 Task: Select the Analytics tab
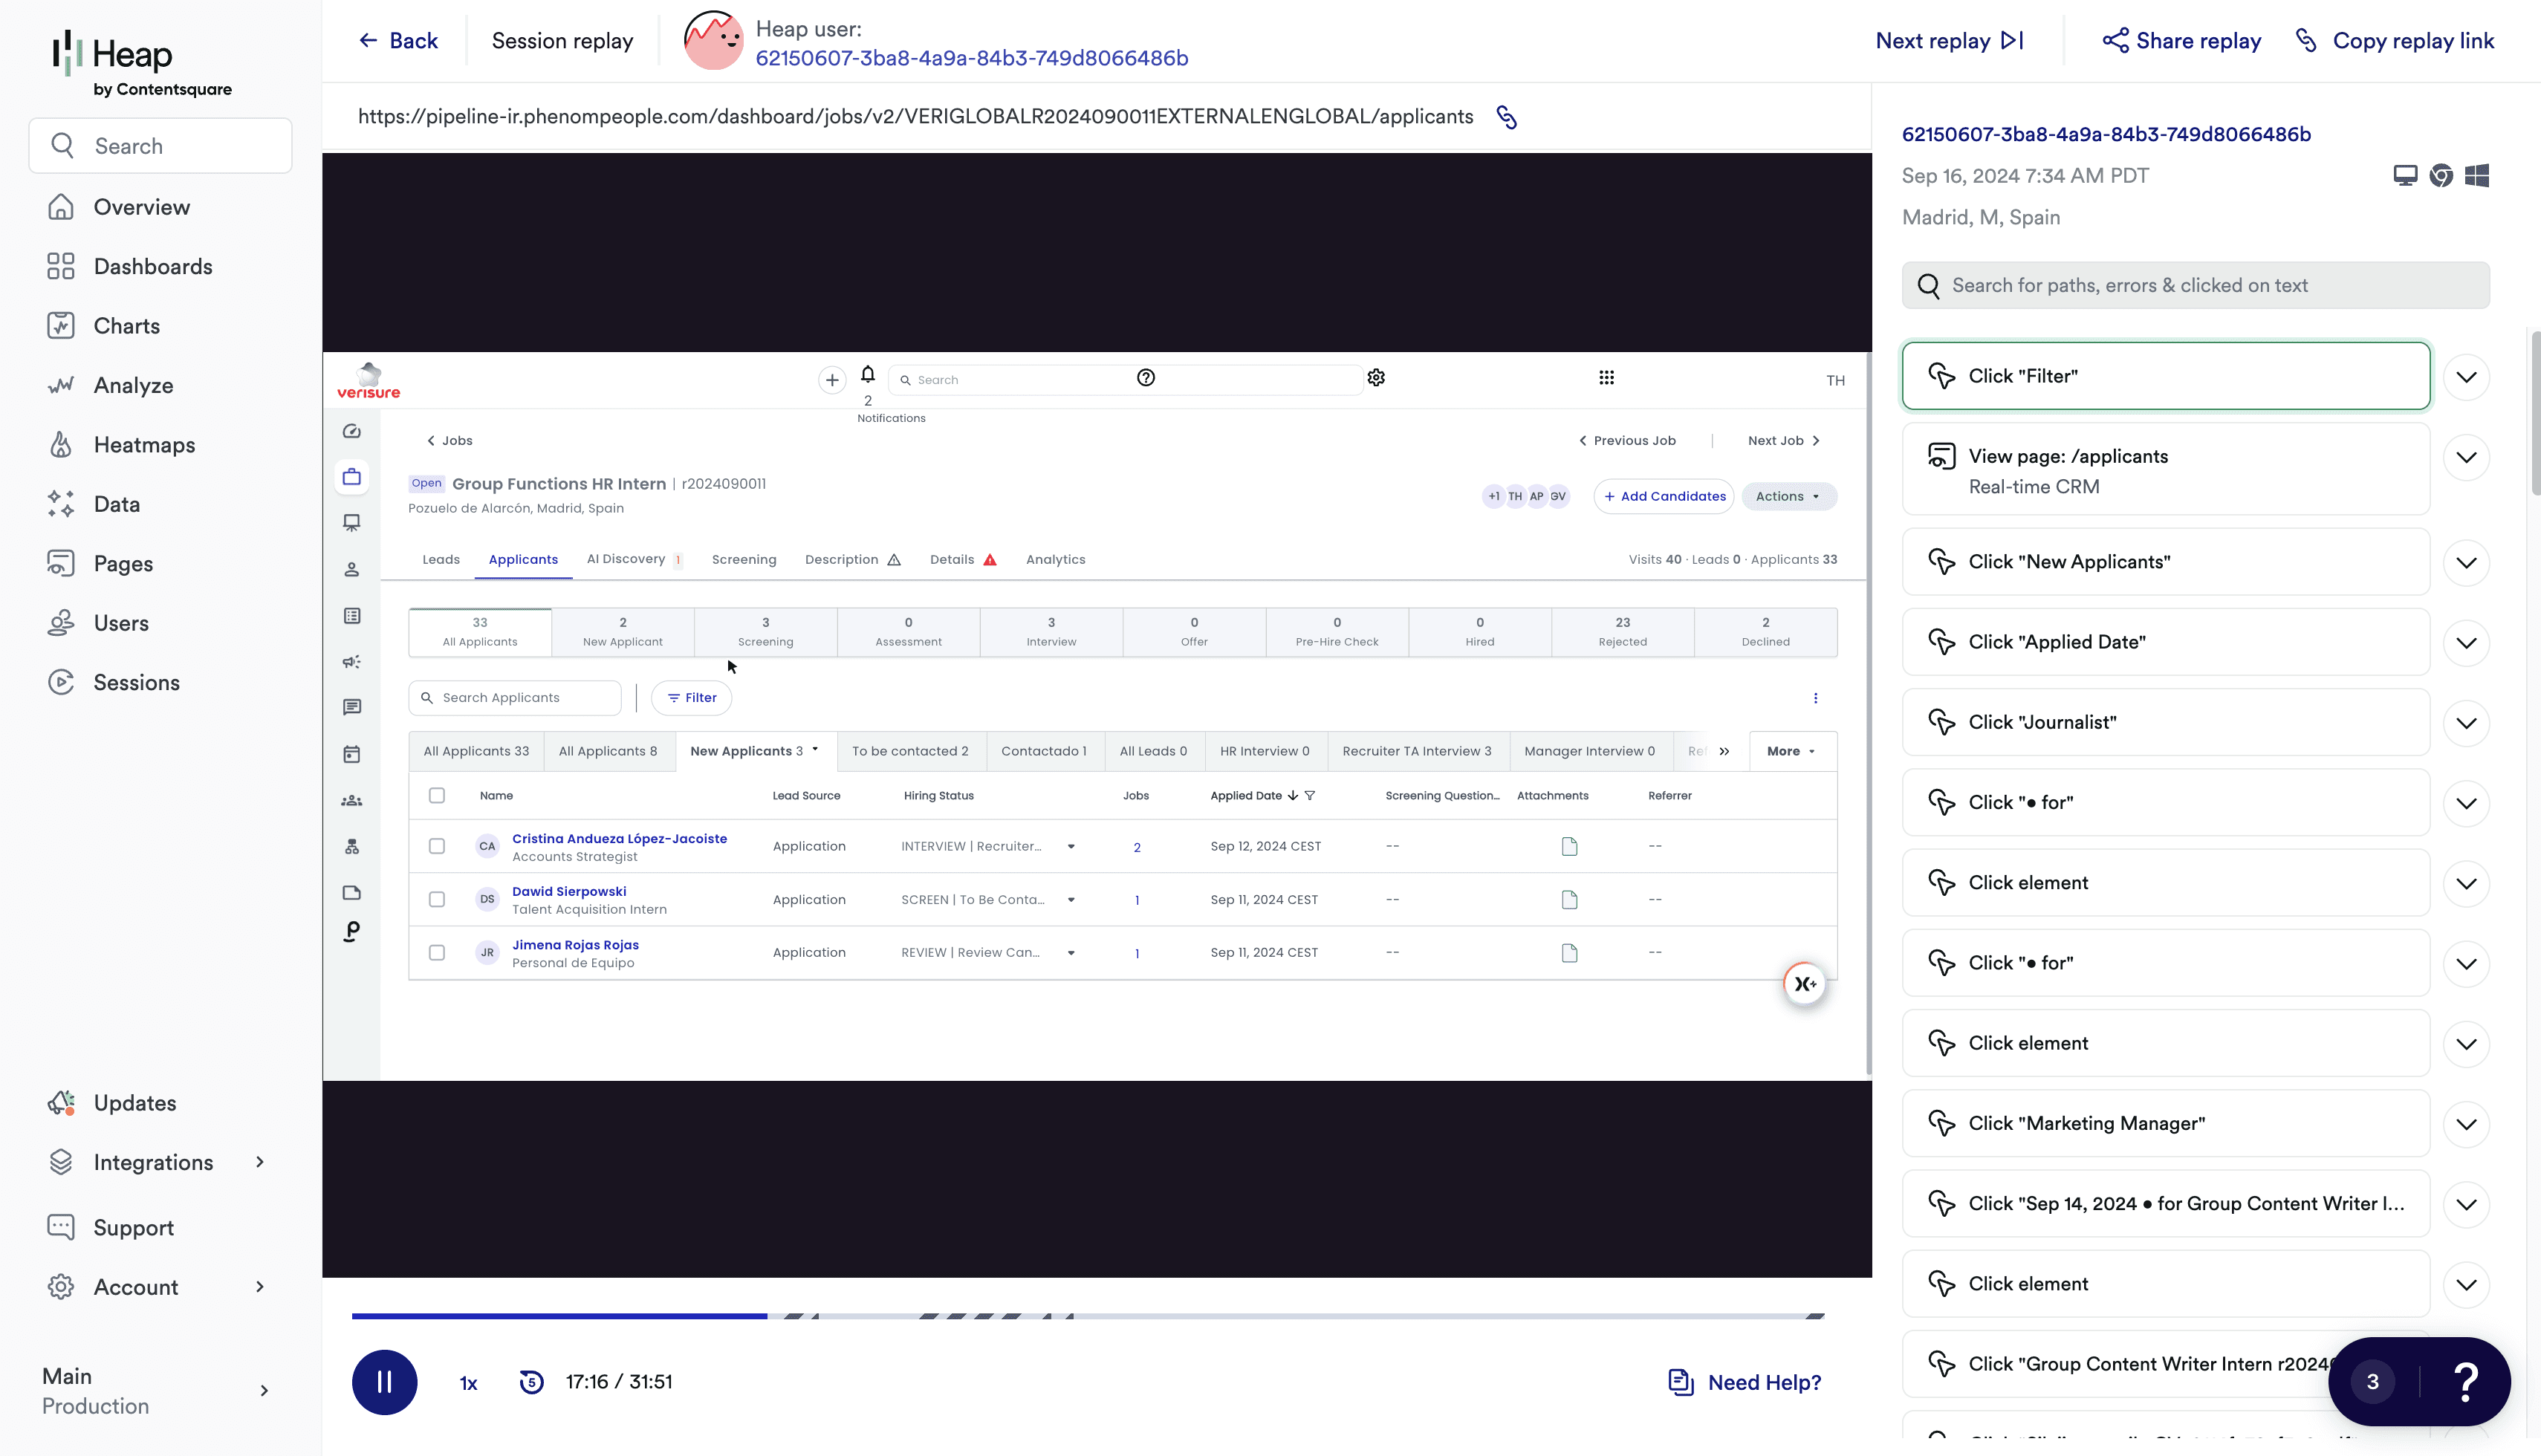pyautogui.click(x=1055, y=559)
